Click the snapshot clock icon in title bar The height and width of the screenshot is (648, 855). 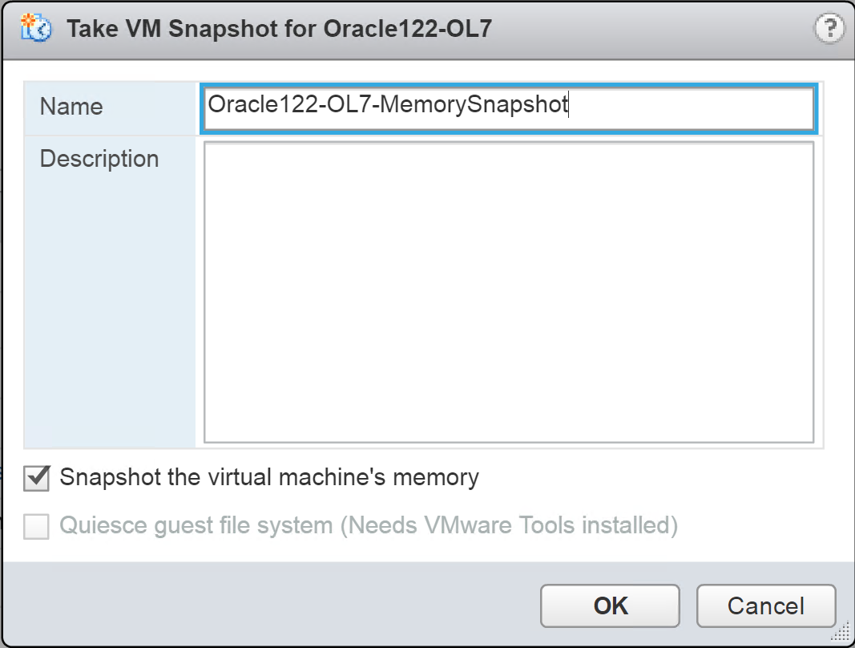pyautogui.click(x=36, y=30)
